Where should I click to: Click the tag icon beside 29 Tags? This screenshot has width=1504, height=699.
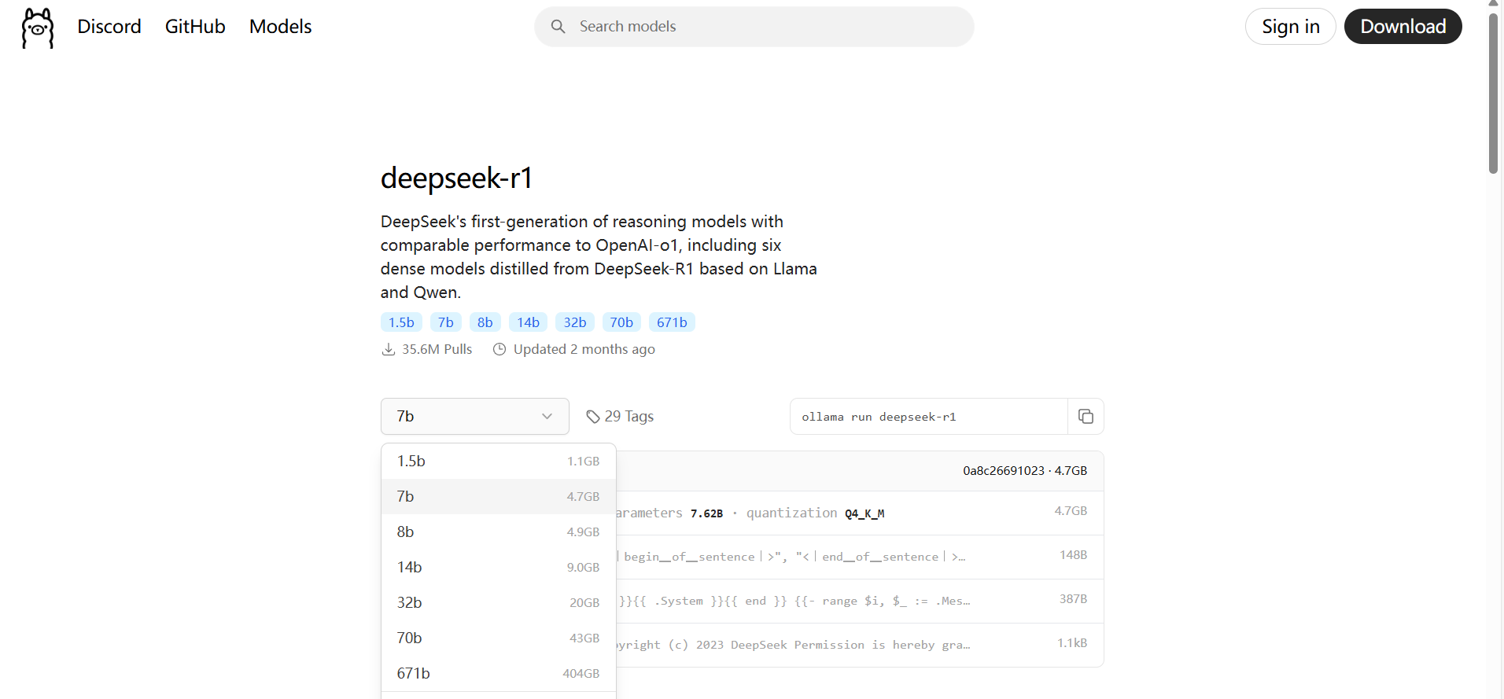(x=592, y=416)
